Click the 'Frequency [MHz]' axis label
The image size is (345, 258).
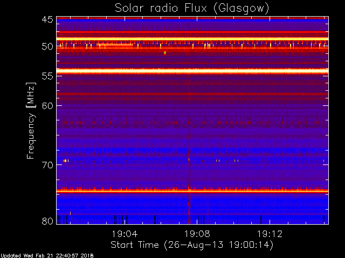pos(31,120)
